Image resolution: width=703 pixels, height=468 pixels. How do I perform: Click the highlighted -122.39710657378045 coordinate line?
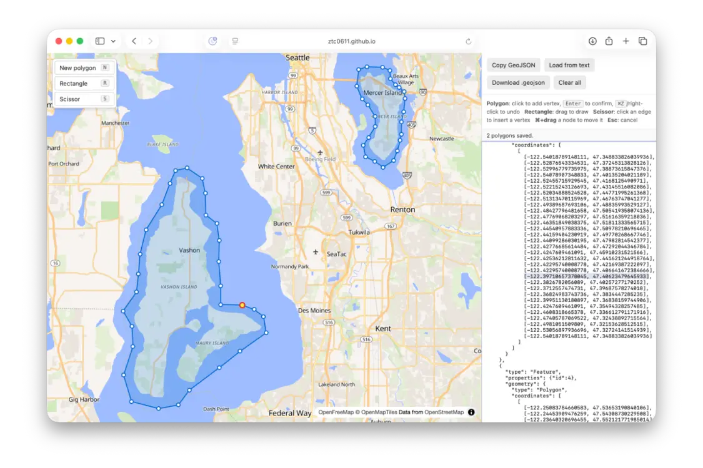tap(587, 276)
